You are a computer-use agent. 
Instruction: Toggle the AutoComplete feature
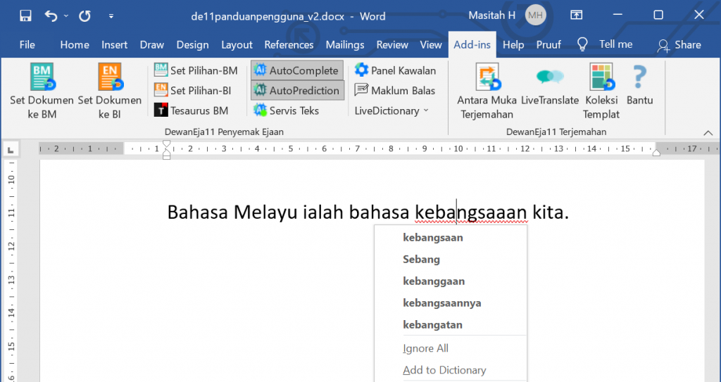click(296, 70)
